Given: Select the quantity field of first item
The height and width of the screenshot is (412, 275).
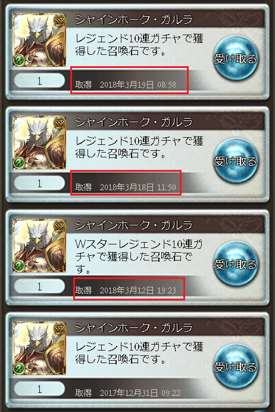Looking at the screenshot, I should (39, 80).
